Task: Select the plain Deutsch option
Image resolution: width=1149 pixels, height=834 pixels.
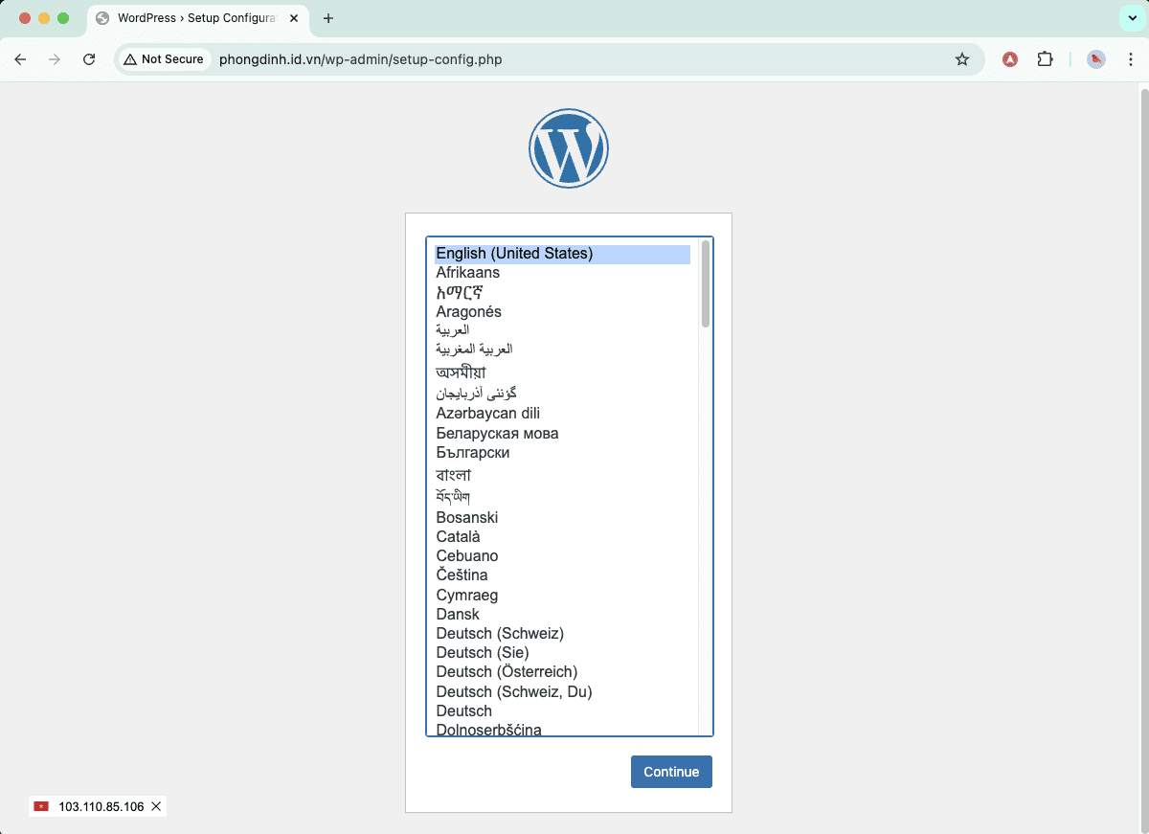Action: pyautogui.click(x=562, y=710)
